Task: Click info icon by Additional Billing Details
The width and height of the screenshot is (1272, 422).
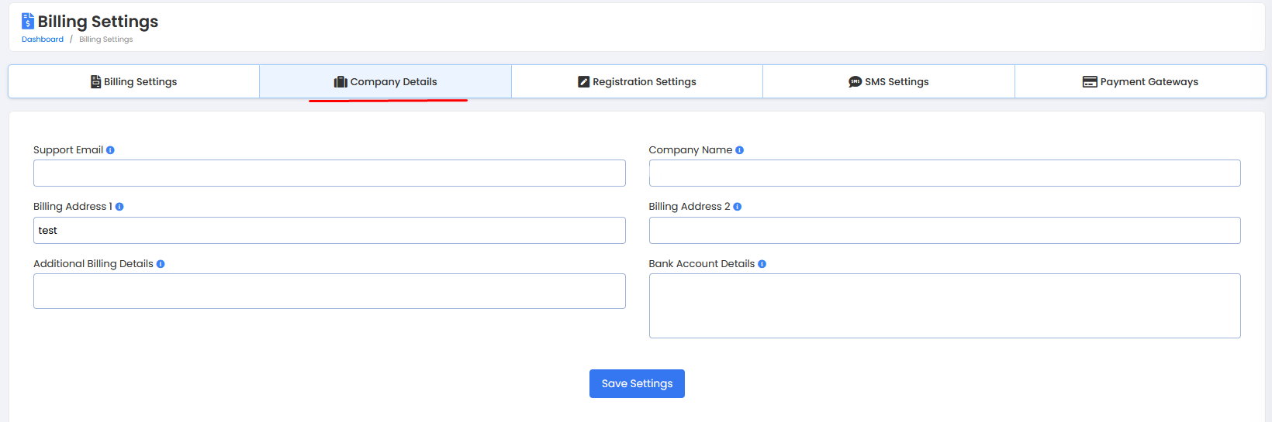Action: coord(161,264)
